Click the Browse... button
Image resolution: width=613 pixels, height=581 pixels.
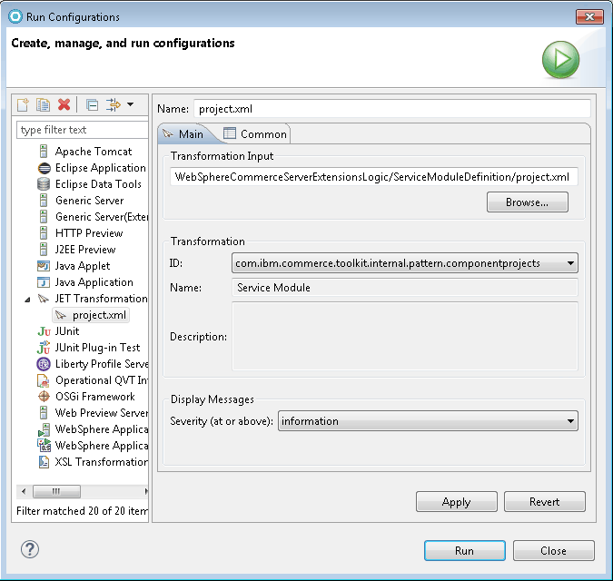point(528,202)
